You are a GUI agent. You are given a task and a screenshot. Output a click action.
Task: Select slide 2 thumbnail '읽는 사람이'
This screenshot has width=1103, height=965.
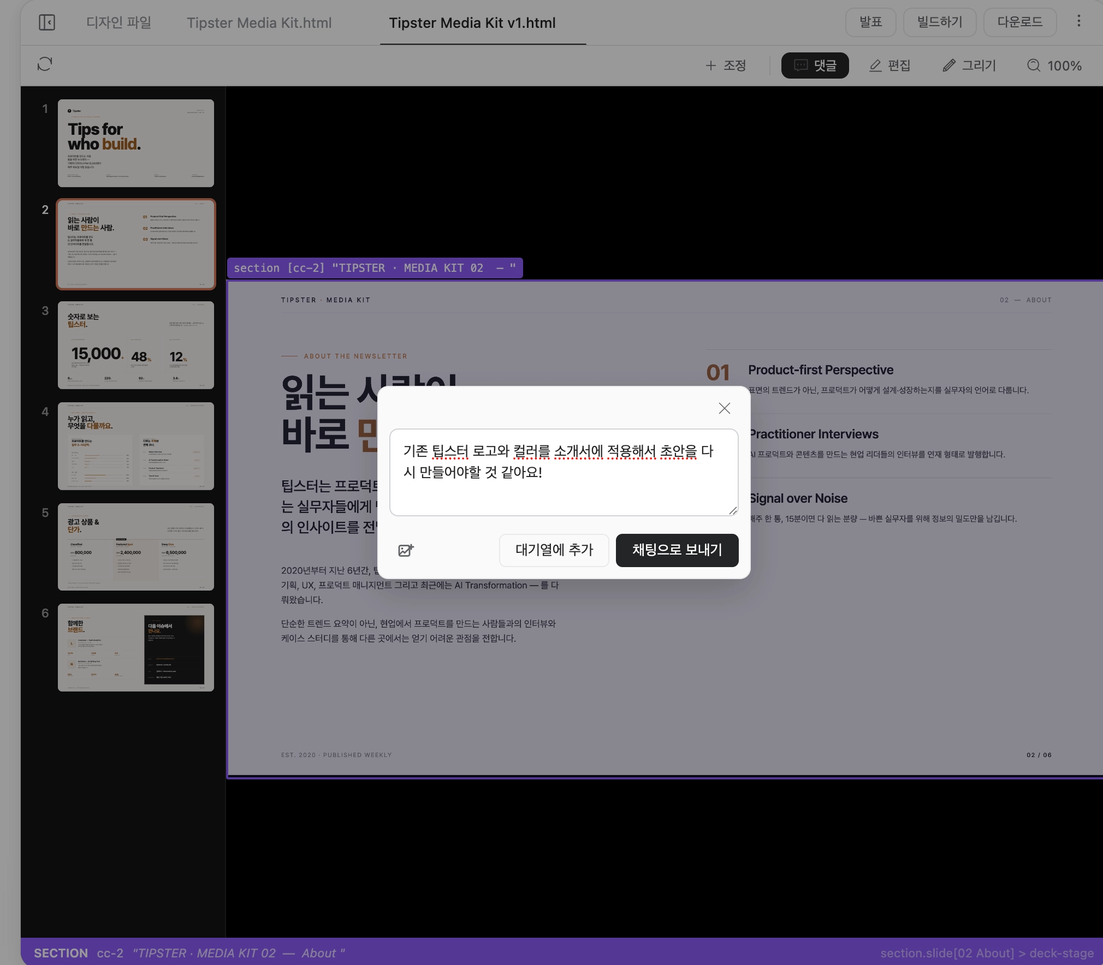tap(136, 244)
